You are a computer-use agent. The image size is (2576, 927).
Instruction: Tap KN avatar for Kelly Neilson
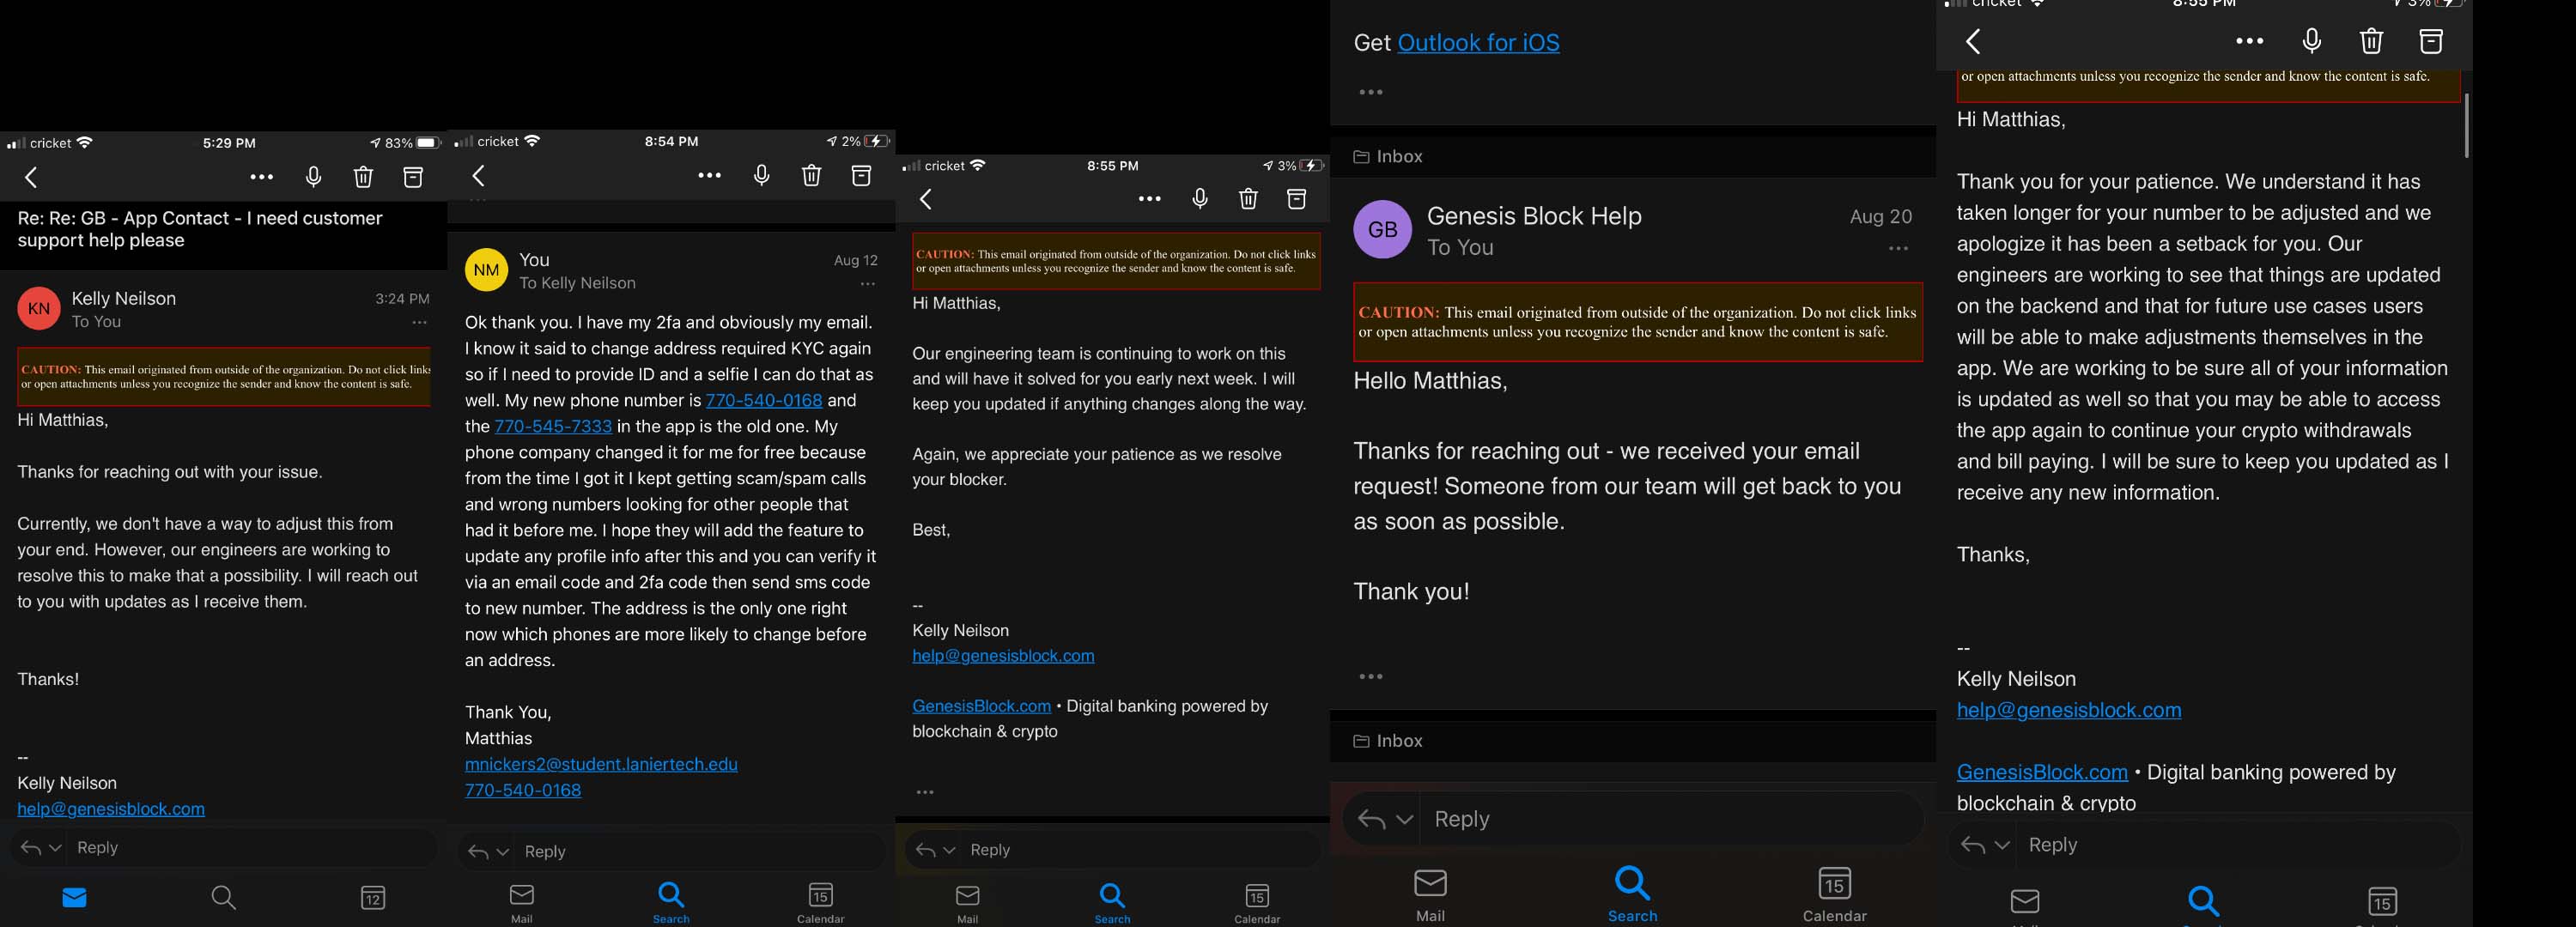(39, 309)
